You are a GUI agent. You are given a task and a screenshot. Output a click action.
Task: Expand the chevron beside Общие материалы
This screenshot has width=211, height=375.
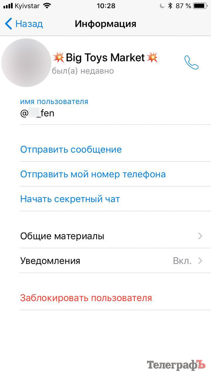(200, 236)
